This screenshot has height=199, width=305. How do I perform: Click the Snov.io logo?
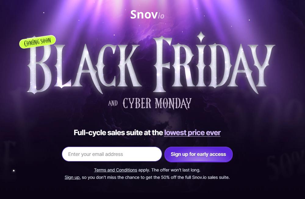(147, 14)
